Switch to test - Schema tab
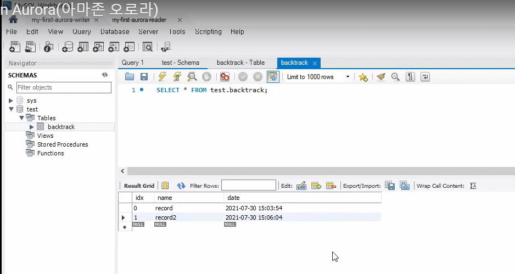 click(180, 63)
